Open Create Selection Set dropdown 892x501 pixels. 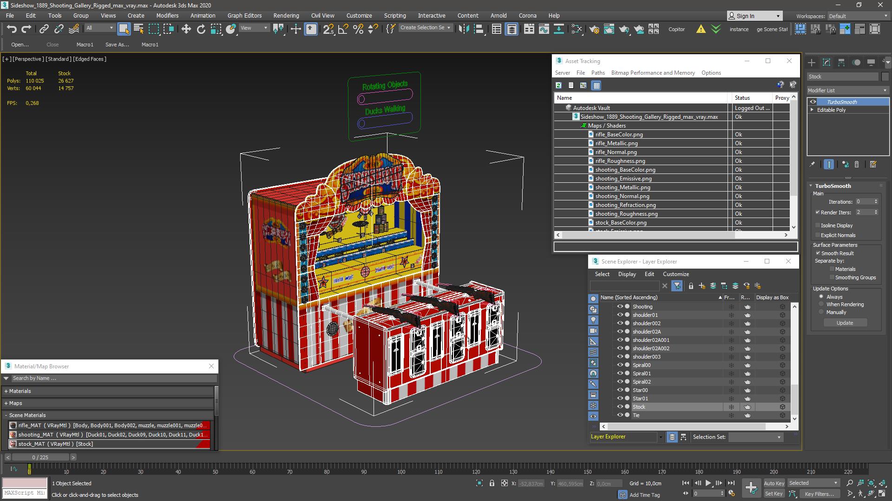[x=425, y=28]
